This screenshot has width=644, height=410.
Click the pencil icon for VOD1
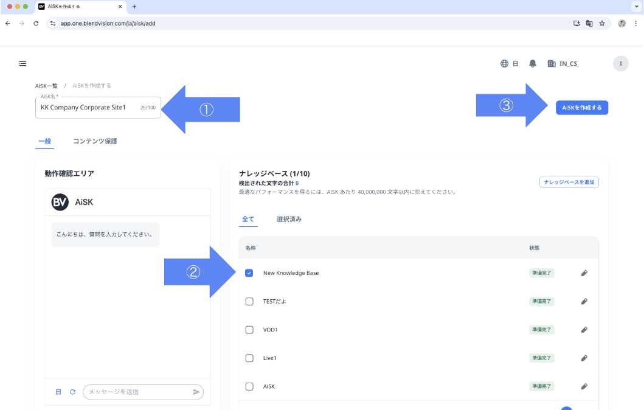584,330
